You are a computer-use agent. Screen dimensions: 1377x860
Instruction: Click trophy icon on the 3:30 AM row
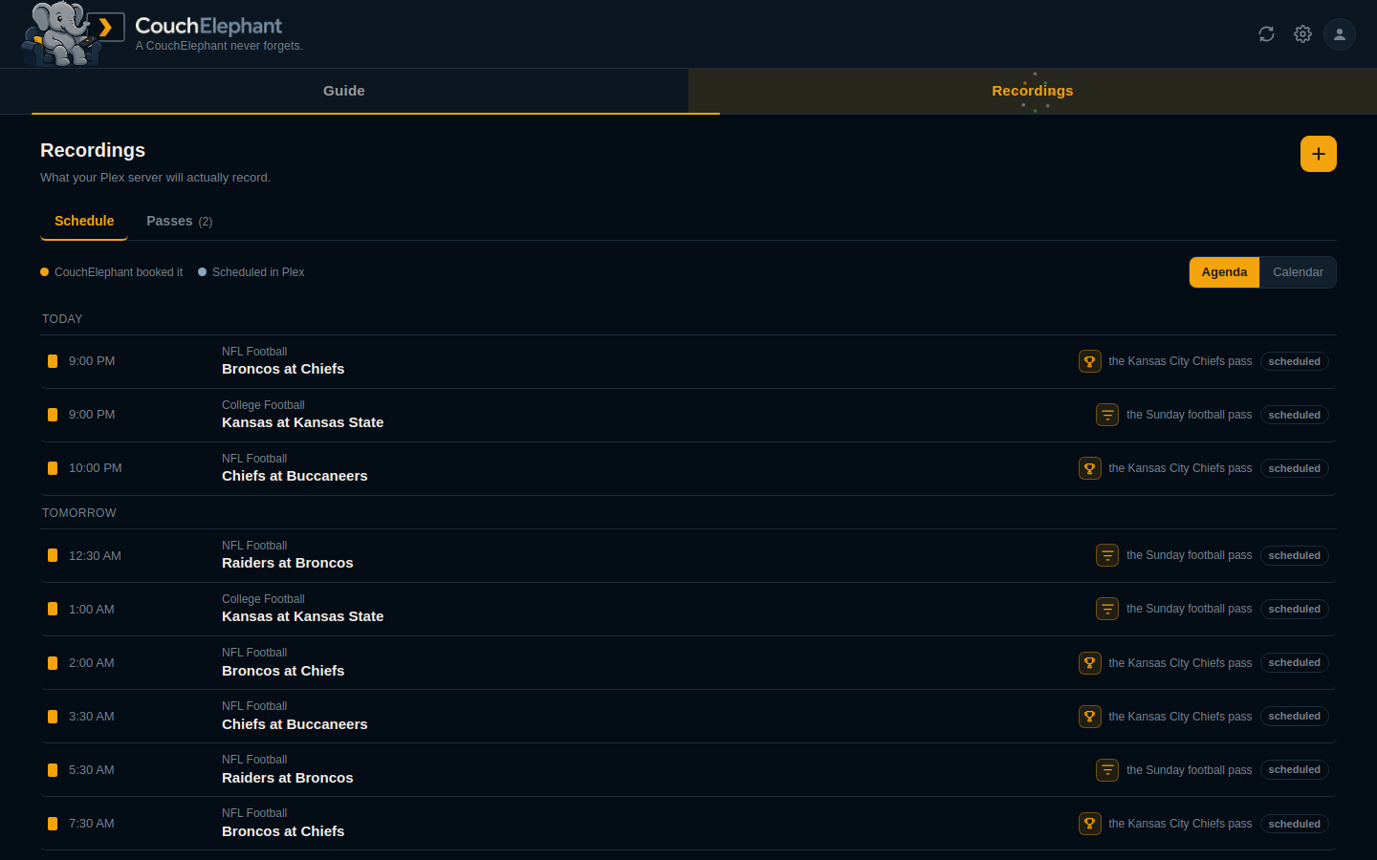[x=1090, y=716]
